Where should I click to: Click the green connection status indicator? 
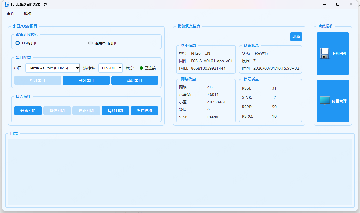[x=141, y=68]
